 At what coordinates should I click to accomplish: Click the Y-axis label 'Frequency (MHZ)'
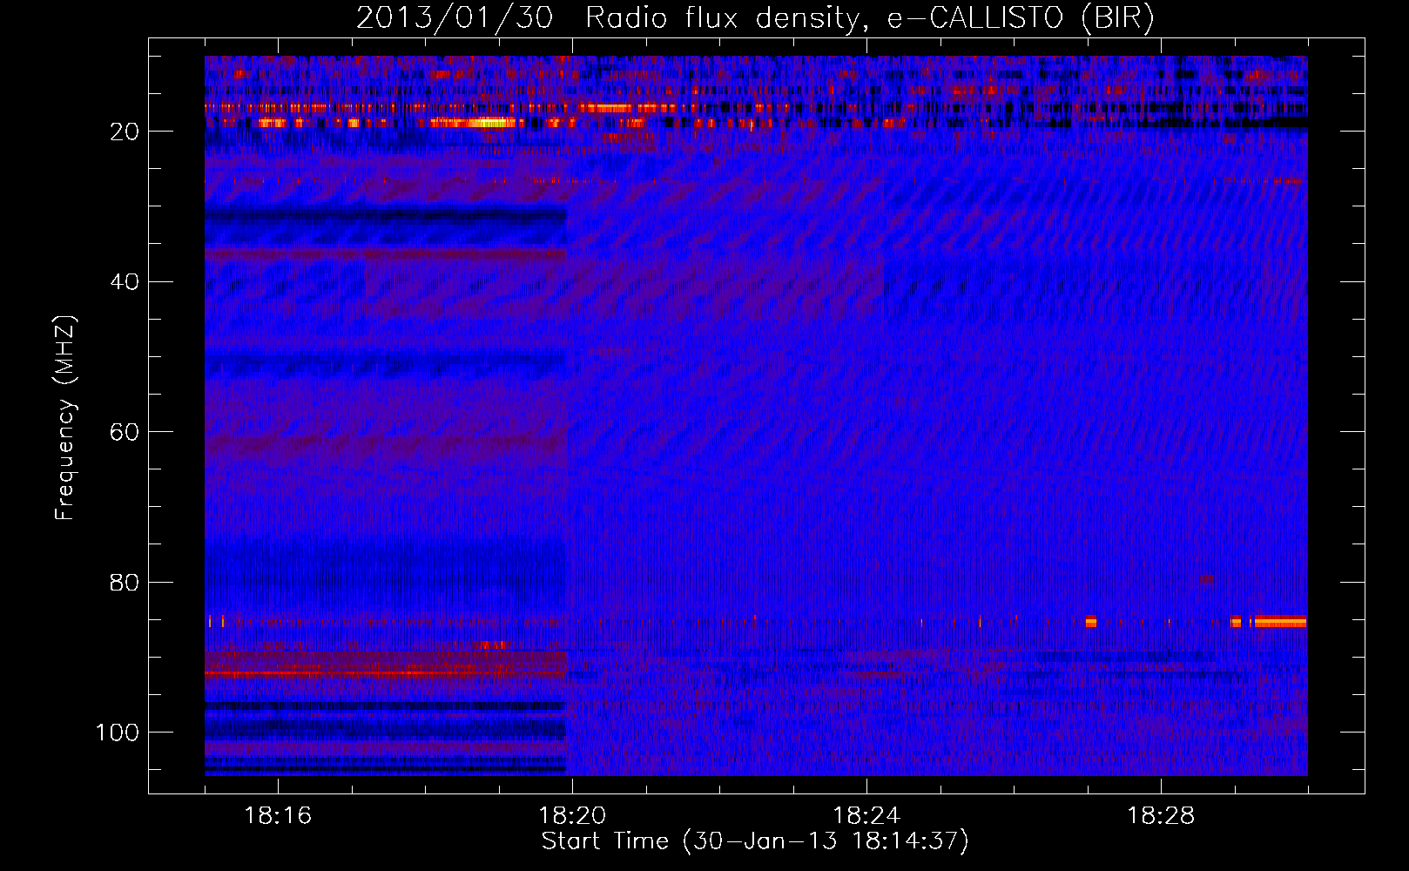click(x=65, y=418)
